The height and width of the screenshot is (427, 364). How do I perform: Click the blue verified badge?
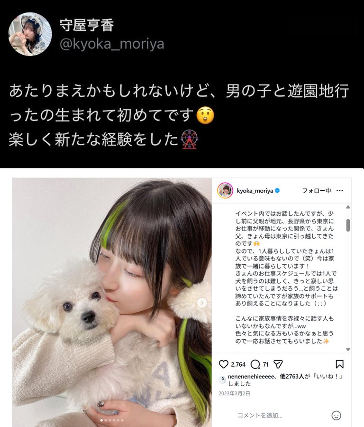pos(277,191)
